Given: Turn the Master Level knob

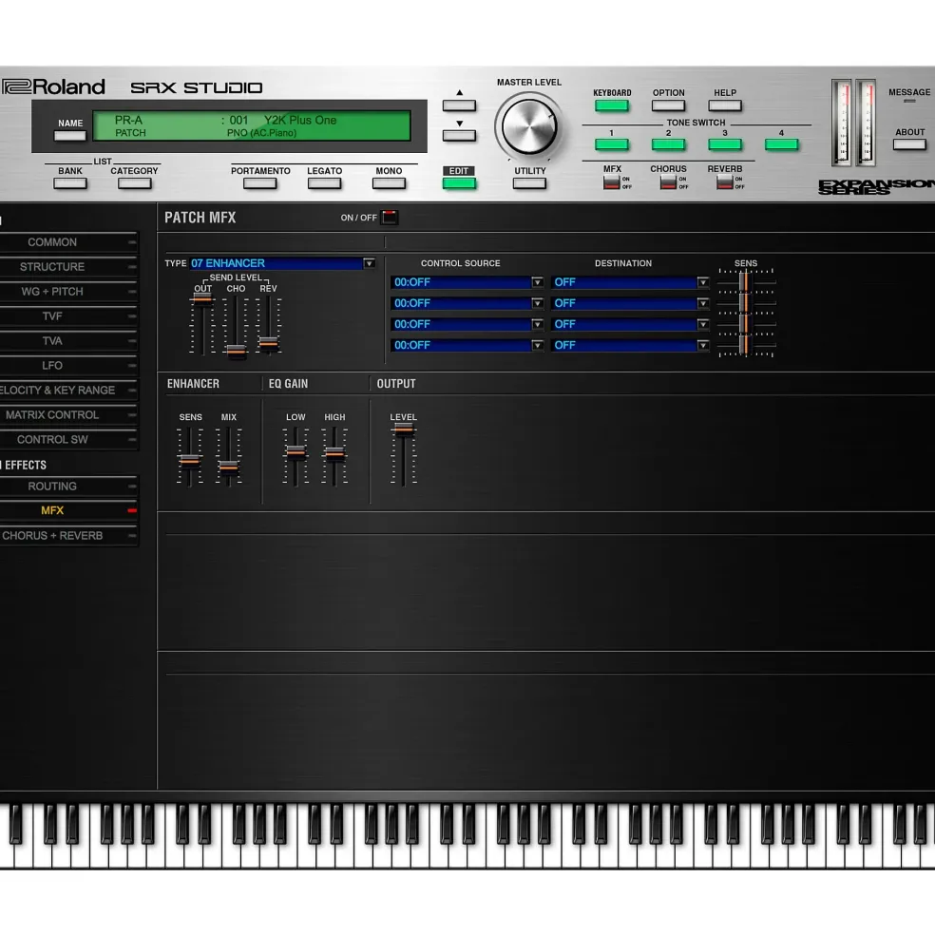Looking at the screenshot, I should [x=528, y=126].
